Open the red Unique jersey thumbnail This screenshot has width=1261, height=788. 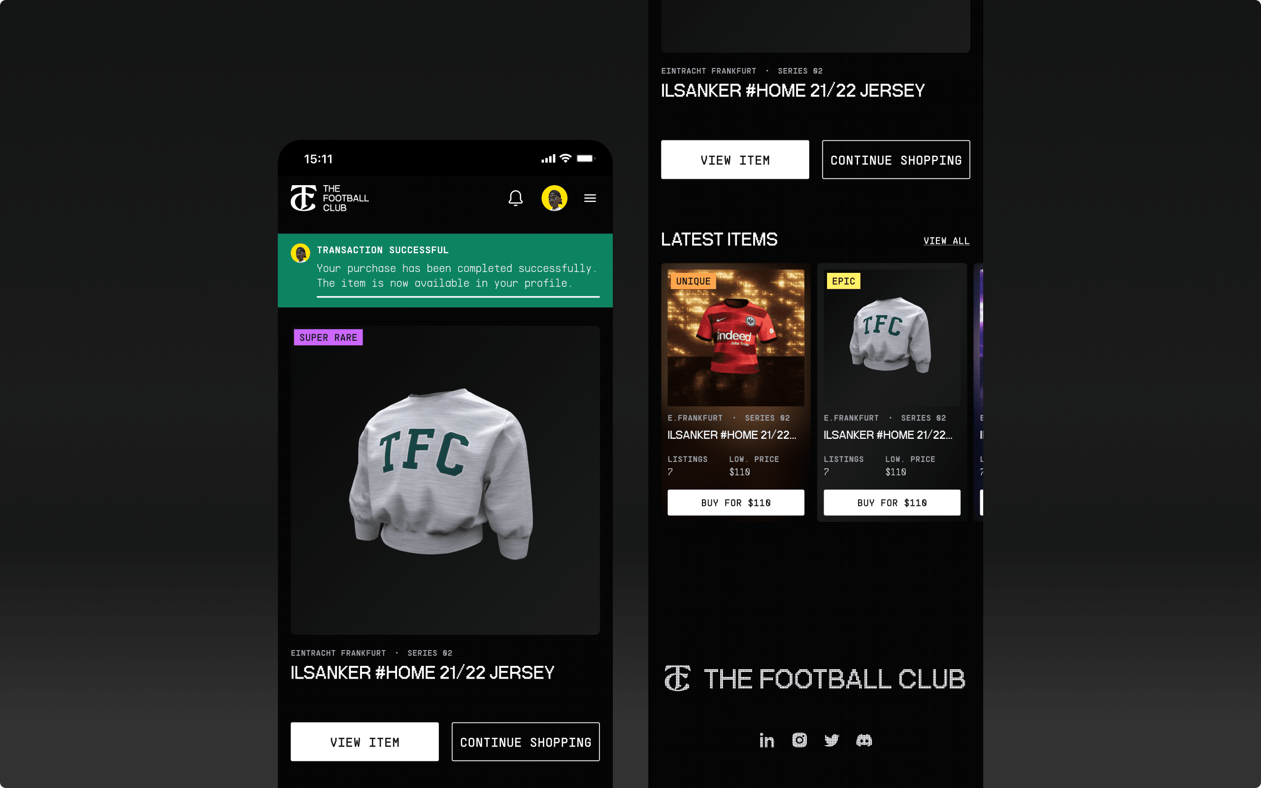pyautogui.click(x=736, y=338)
